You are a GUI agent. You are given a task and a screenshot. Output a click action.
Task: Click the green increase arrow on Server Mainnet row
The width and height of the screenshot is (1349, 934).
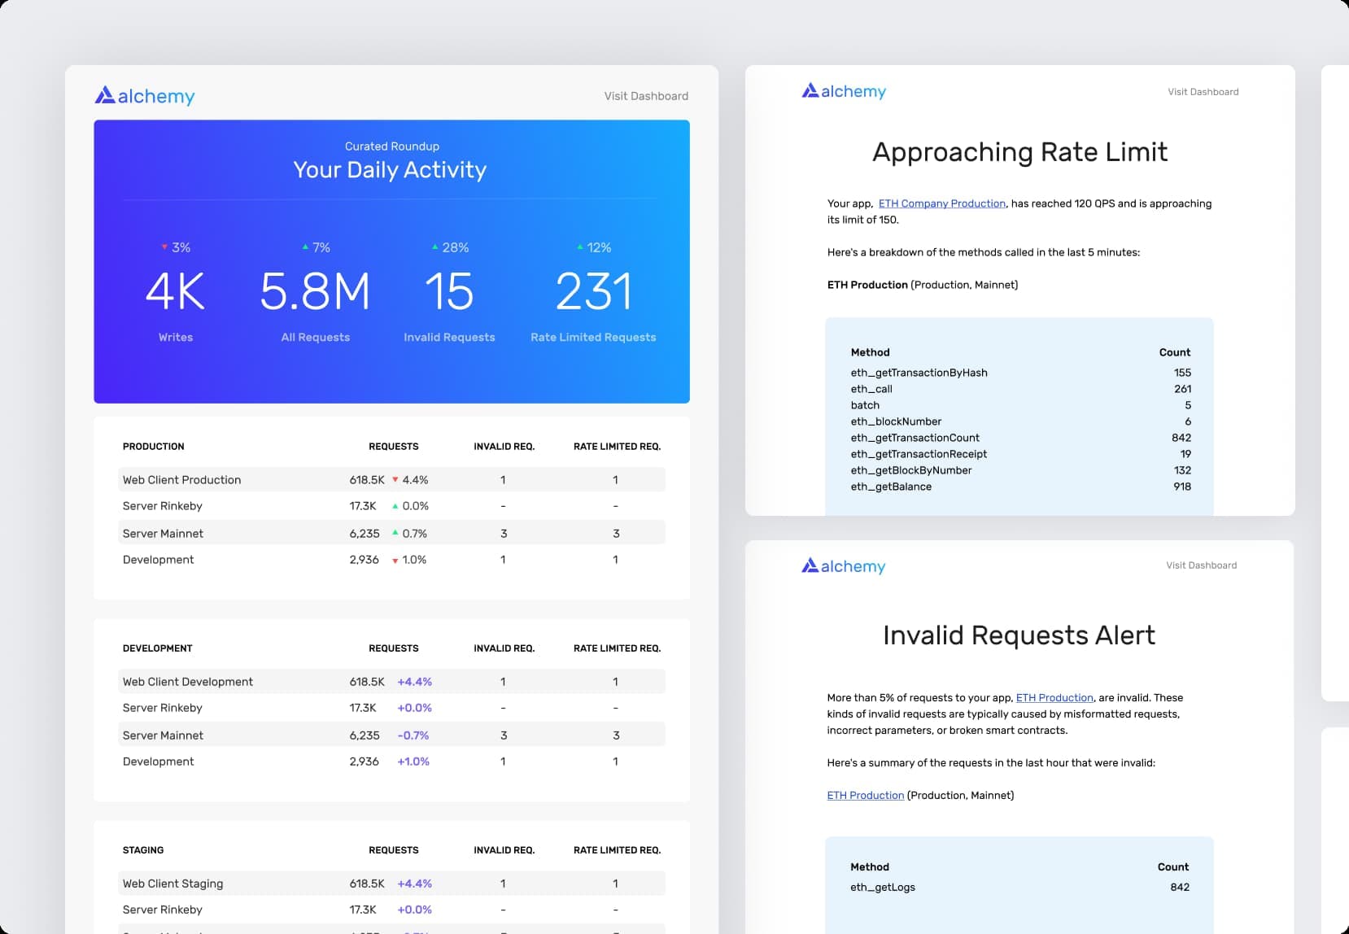tap(395, 534)
